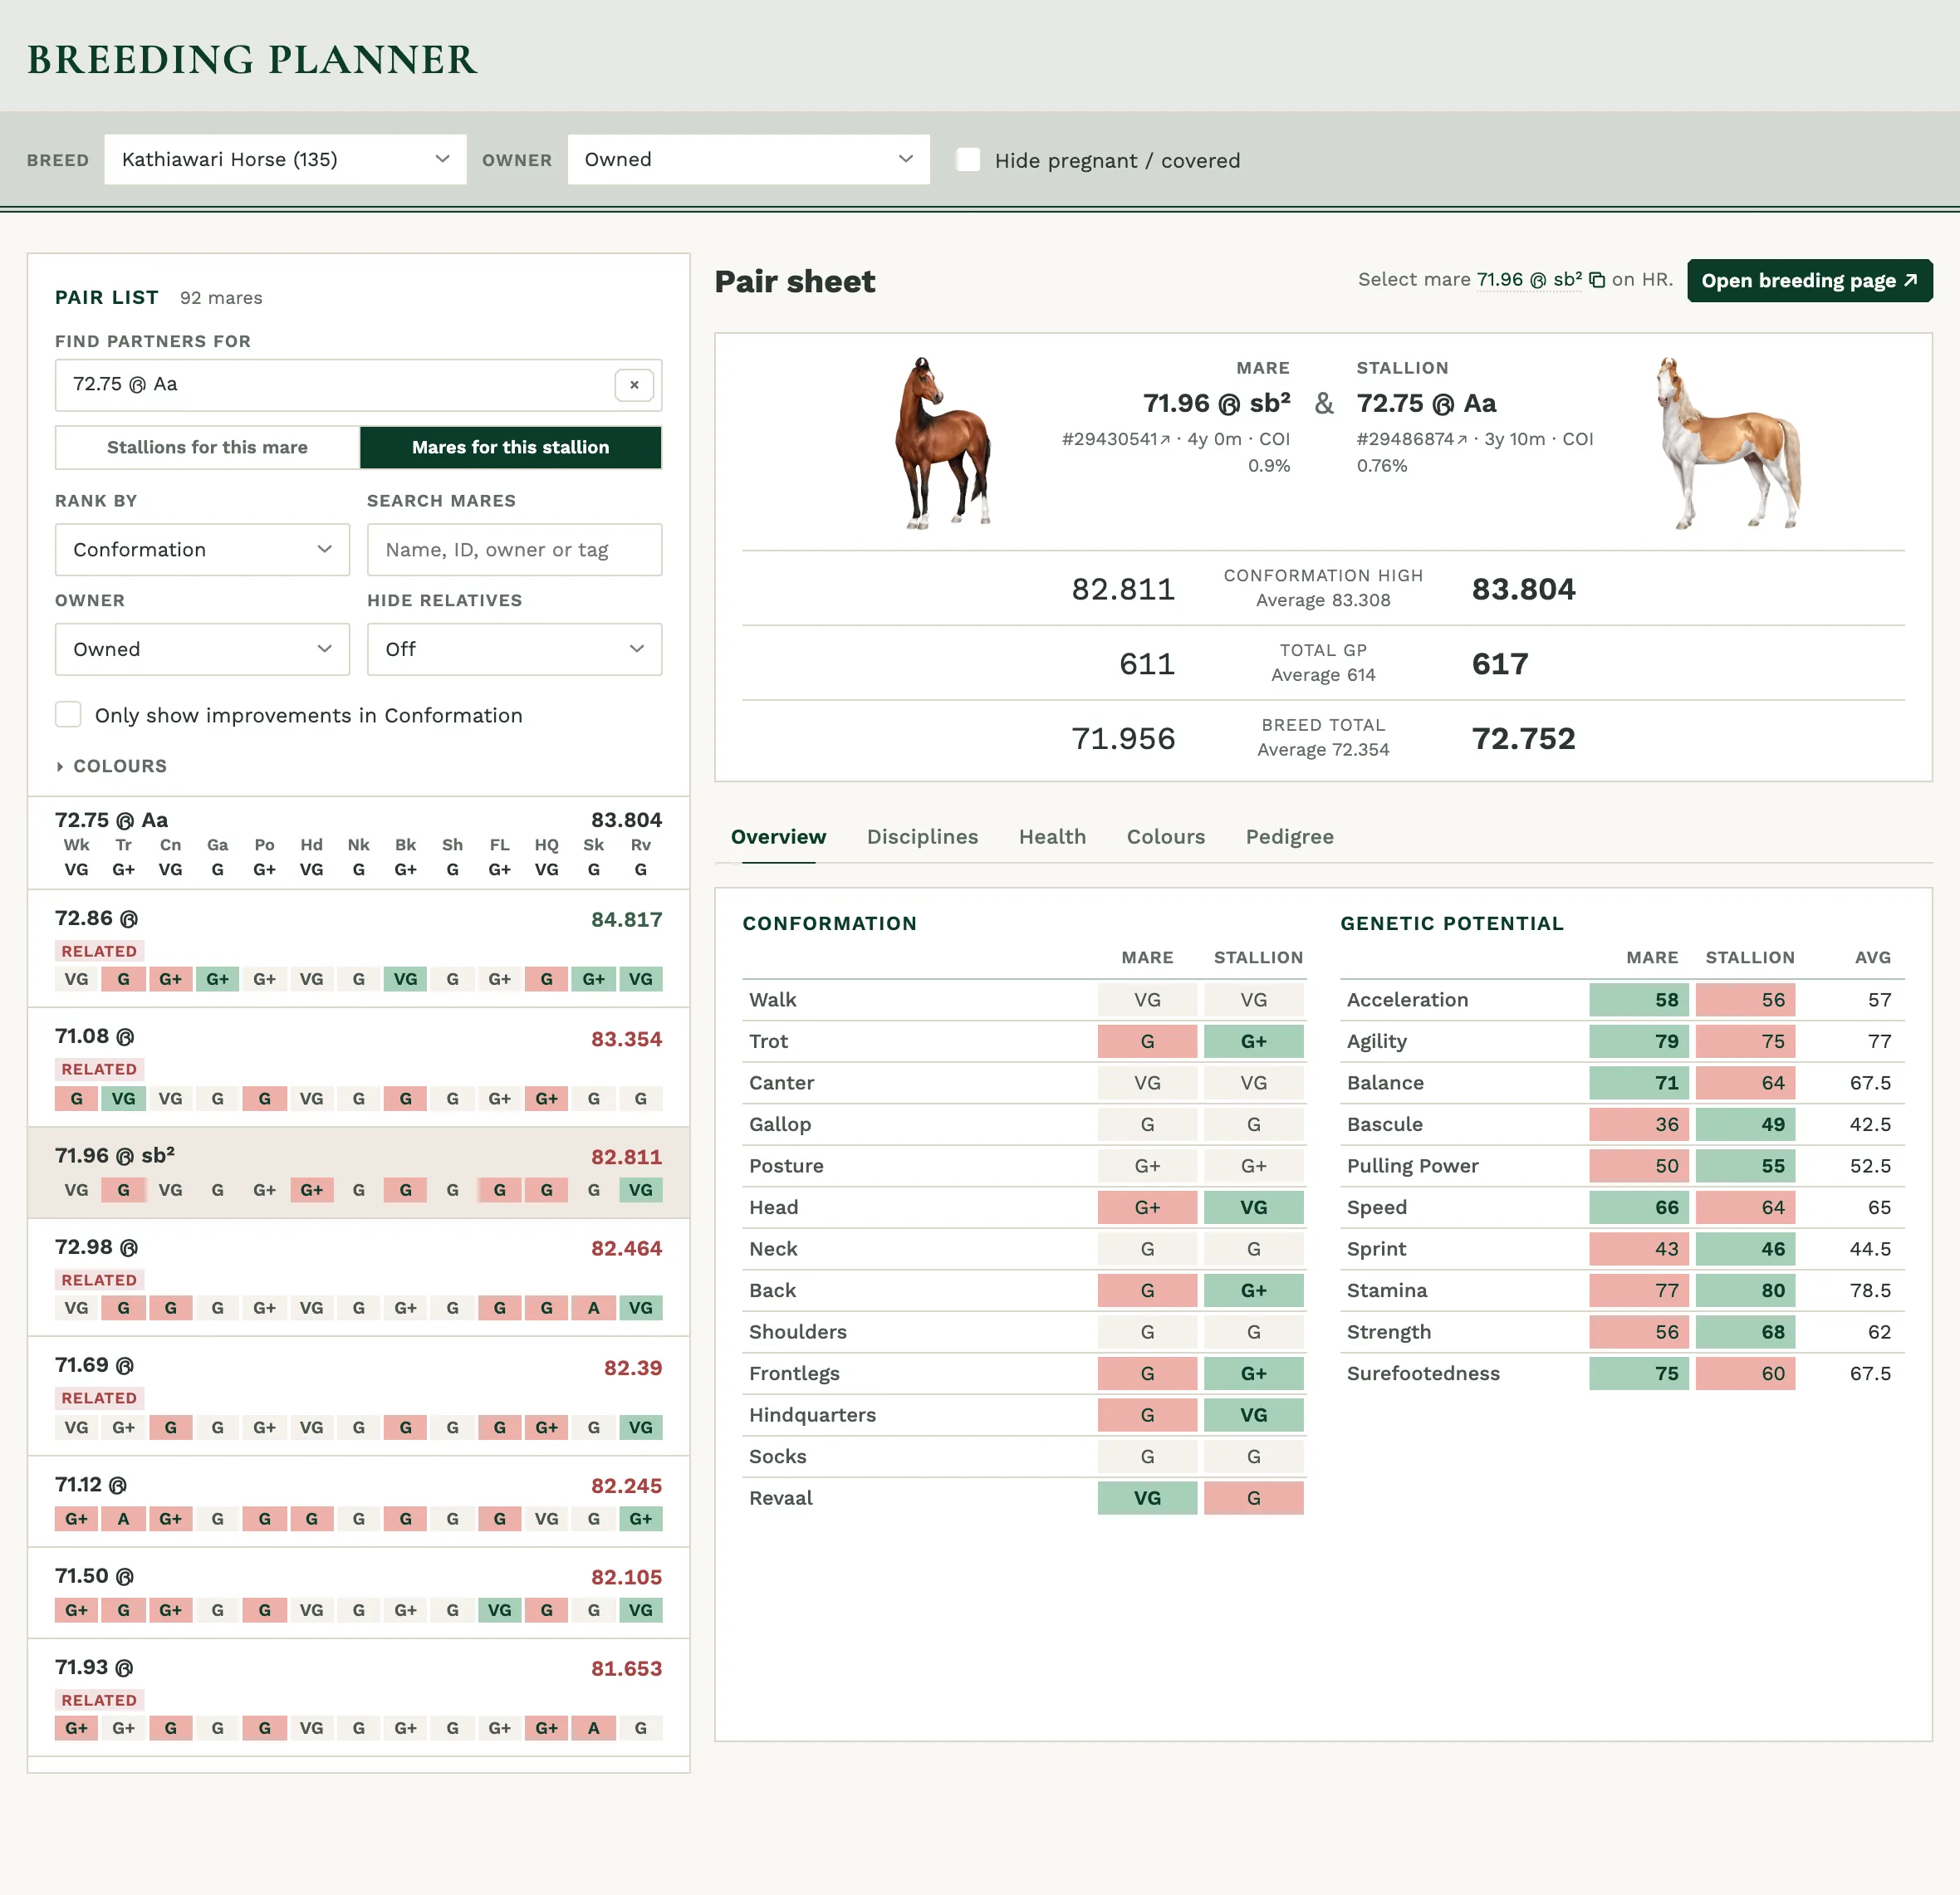Viewport: 1960px width, 1895px height.
Task: Click mare name link 71.96 sb² in header
Action: (1529, 280)
